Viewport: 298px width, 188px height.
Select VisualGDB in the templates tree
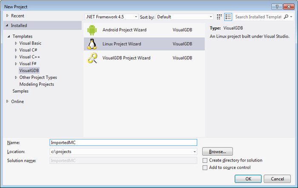click(29, 71)
